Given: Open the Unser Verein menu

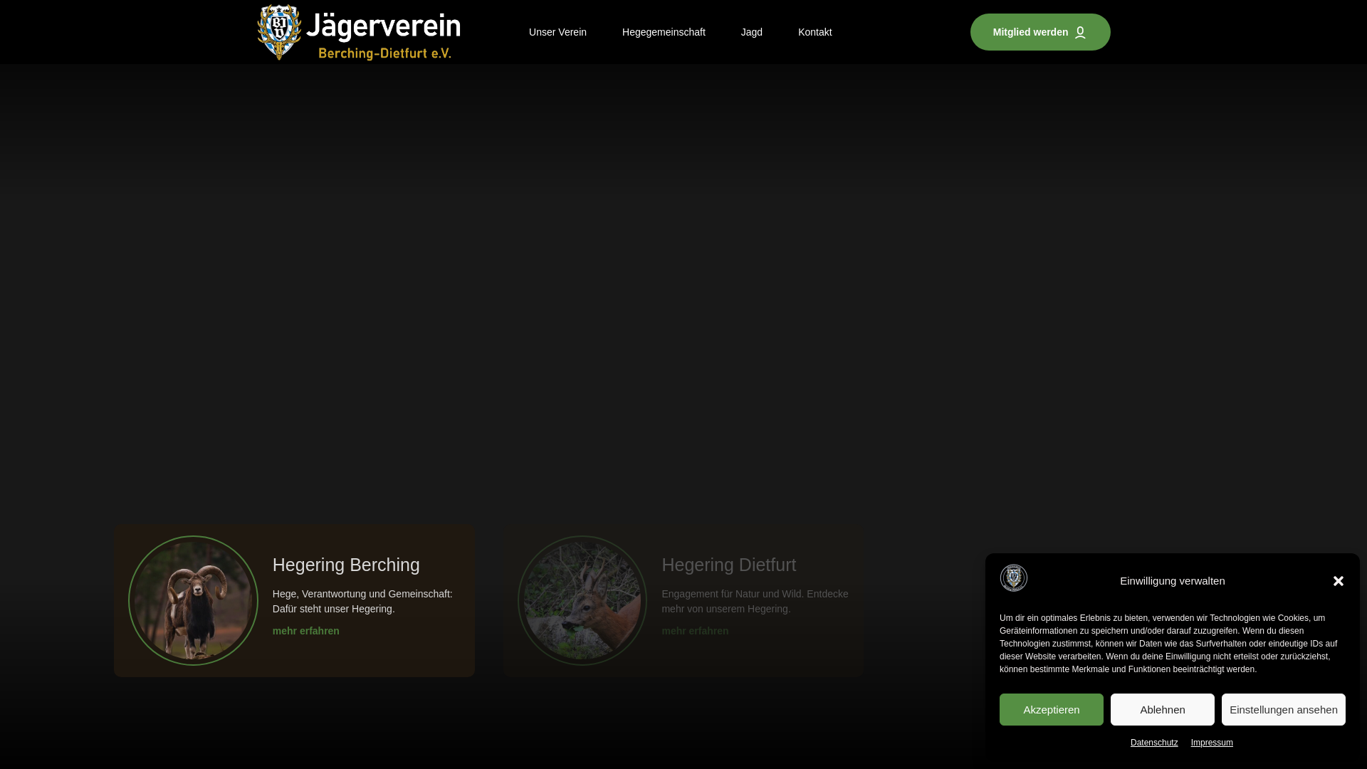Looking at the screenshot, I should (557, 32).
